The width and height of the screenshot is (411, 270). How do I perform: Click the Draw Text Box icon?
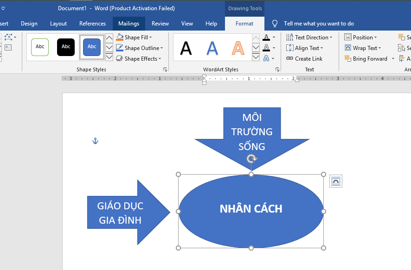point(8,48)
